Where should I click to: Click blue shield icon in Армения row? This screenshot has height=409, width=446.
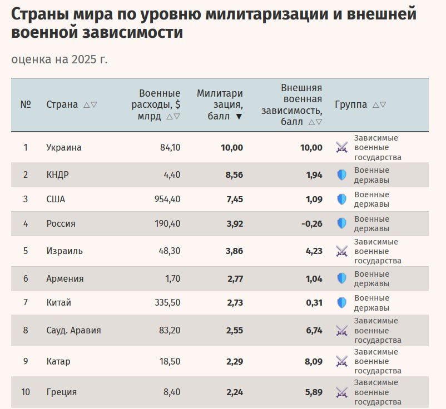click(341, 278)
